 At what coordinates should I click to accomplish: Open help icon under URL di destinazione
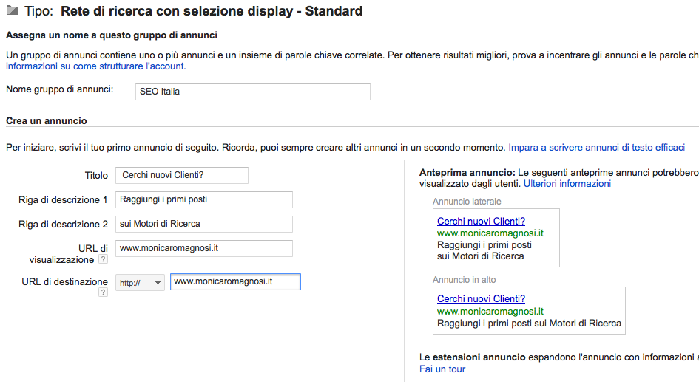tap(103, 292)
